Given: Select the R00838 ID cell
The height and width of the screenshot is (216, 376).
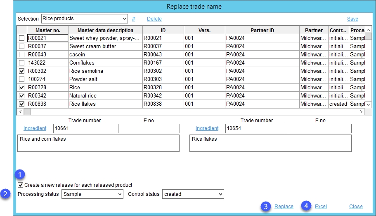Looking at the screenshot, I should (163, 104).
